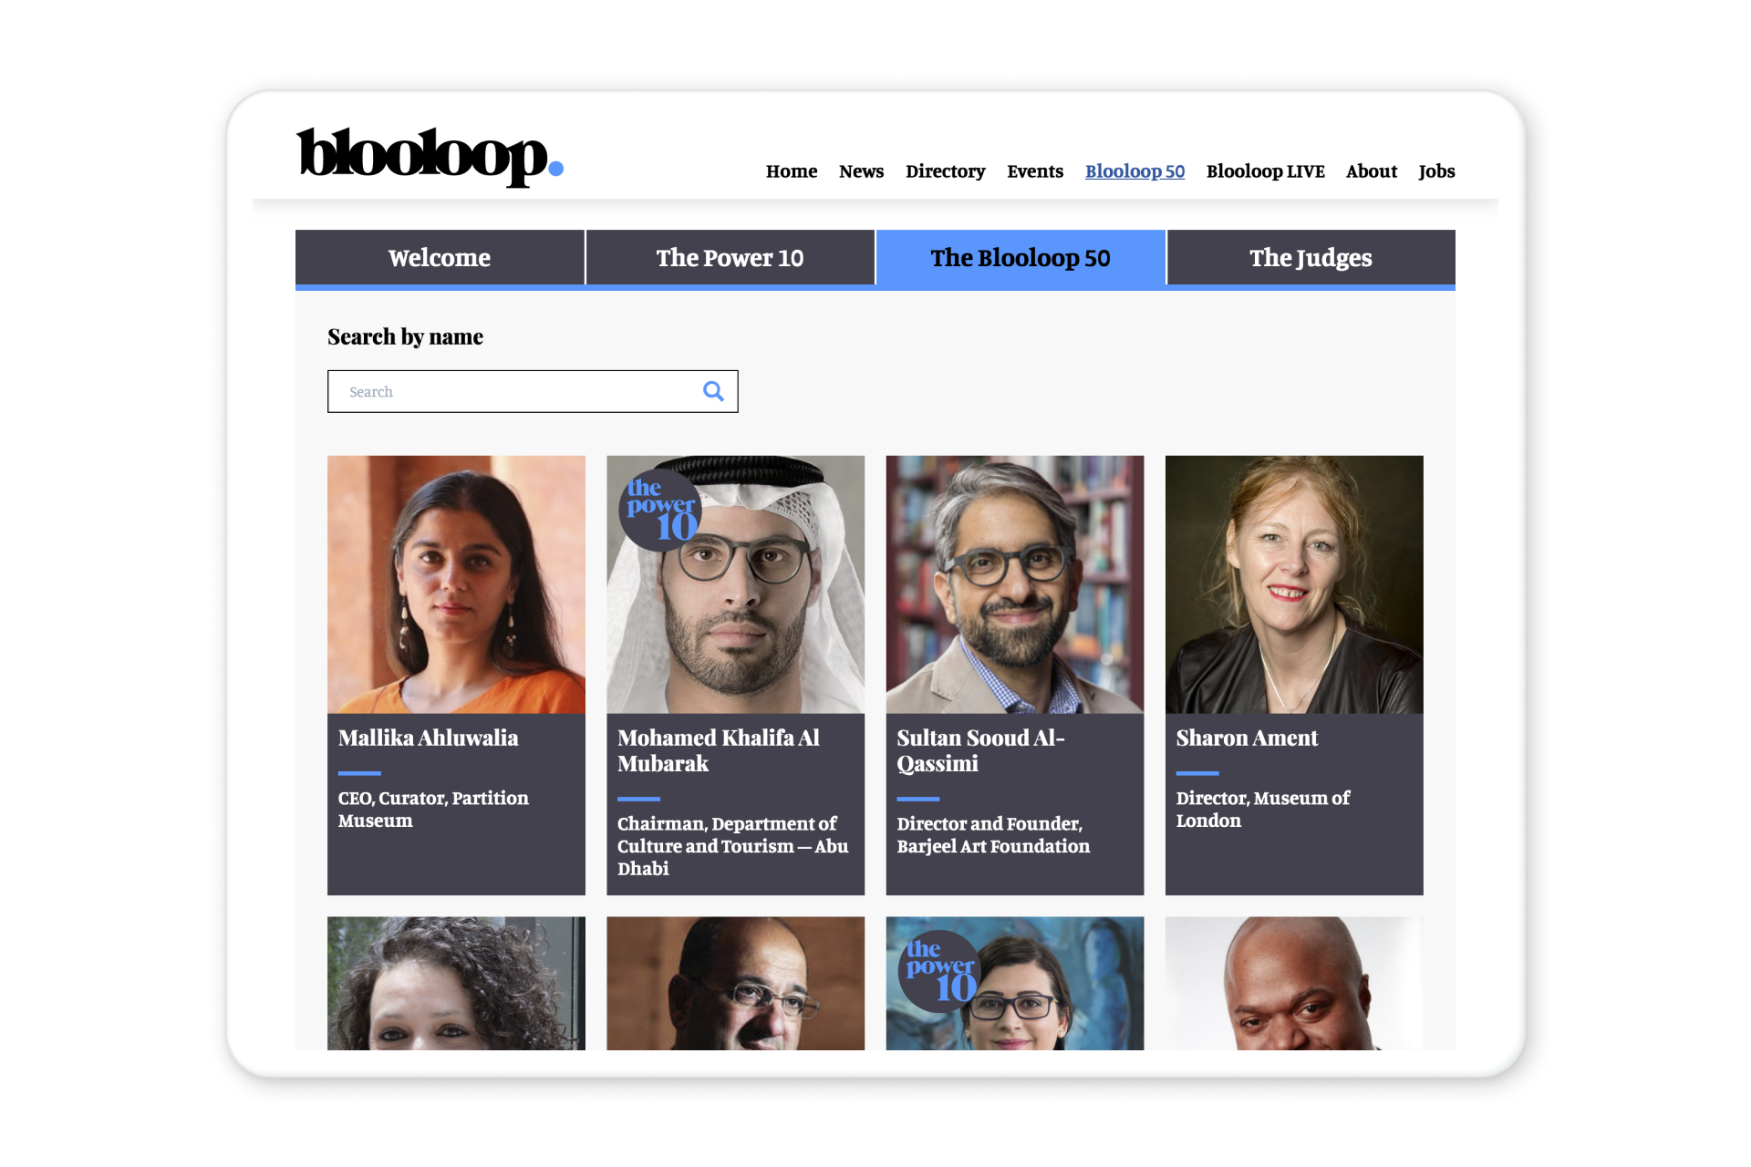Switch to The Power 10 tab
This screenshot has width=1751, height=1167.
730,258
